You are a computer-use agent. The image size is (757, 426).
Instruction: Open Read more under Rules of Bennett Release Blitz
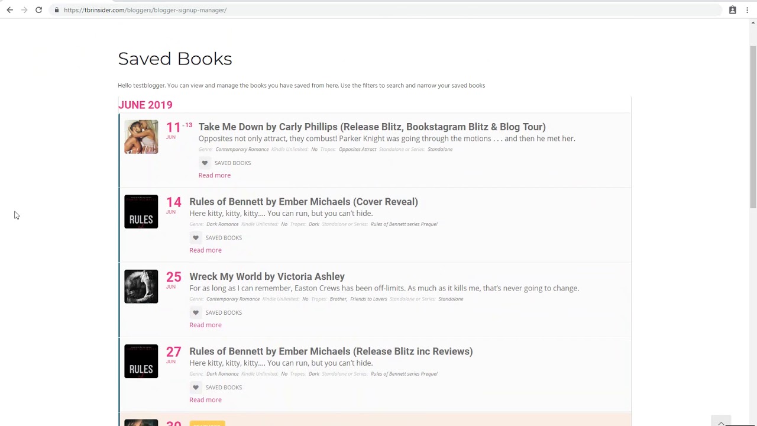coord(205,400)
